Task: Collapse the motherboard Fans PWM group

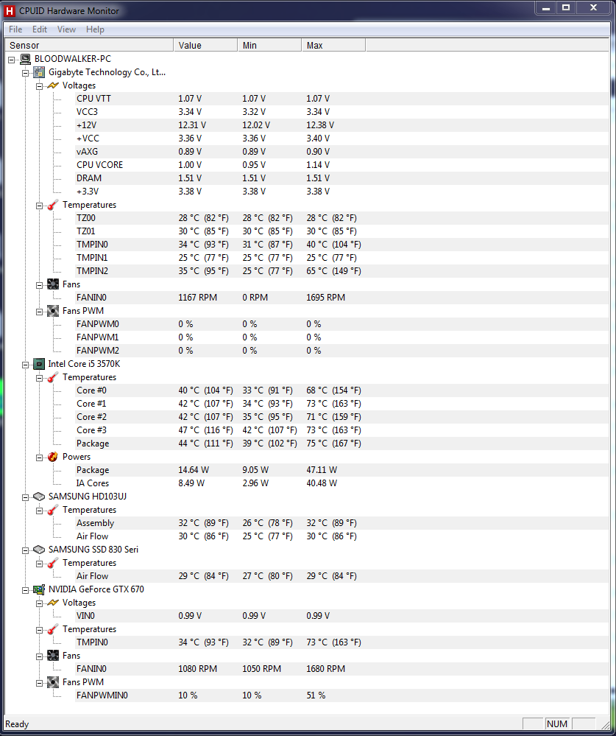Action: (x=40, y=312)
